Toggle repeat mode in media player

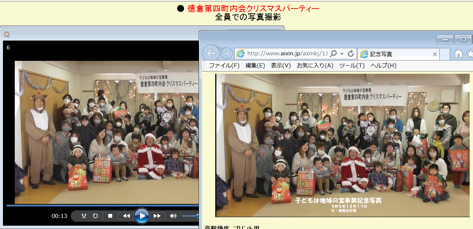[x=95, y=216]
